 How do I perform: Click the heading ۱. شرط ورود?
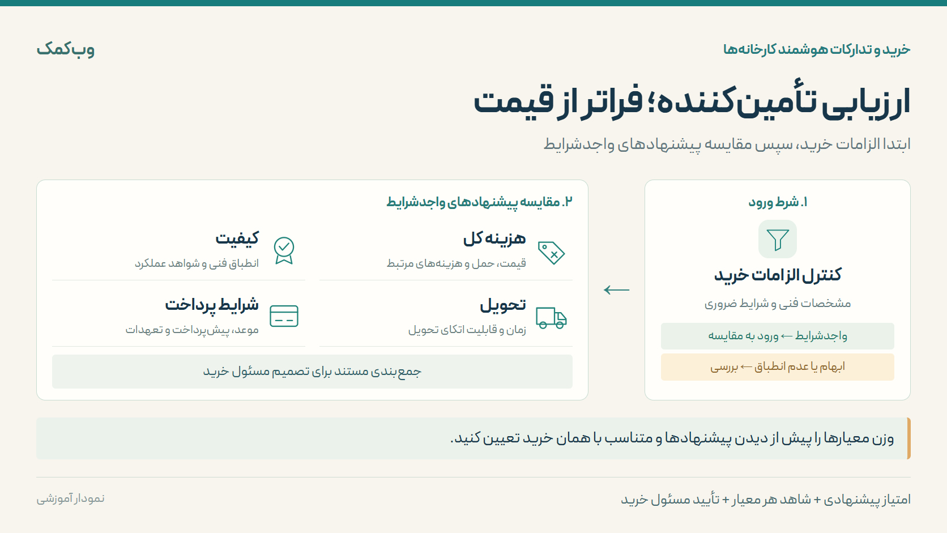pyautogui.click(x=778, y=202)
